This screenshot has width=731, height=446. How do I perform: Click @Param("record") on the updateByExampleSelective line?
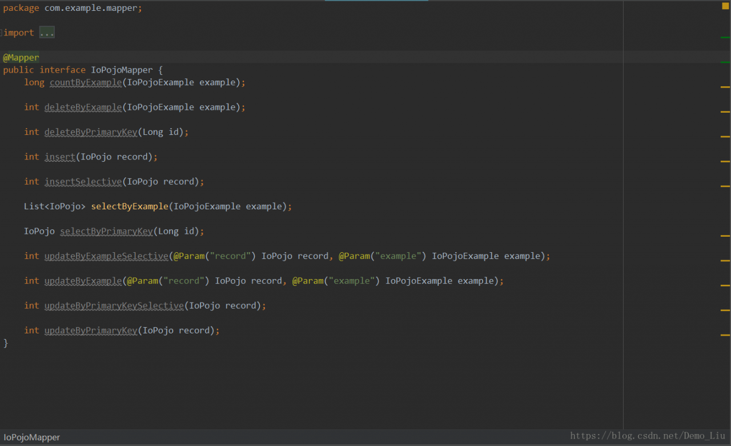pos(215,256)
